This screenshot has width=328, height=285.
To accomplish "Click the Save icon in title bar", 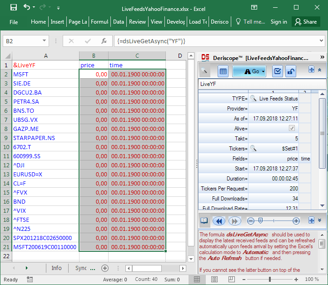I will pyautogui.click(x=14, y=8).
